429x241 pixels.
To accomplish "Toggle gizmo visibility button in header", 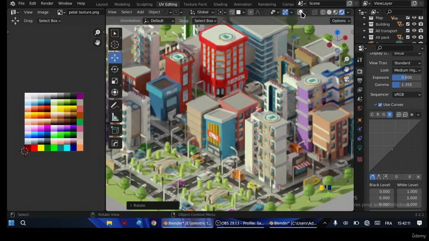I will tap(285, 12).
